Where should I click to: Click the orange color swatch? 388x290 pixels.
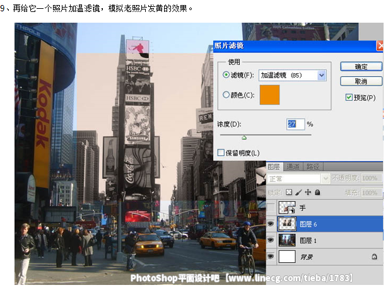[x=269, y=95]
